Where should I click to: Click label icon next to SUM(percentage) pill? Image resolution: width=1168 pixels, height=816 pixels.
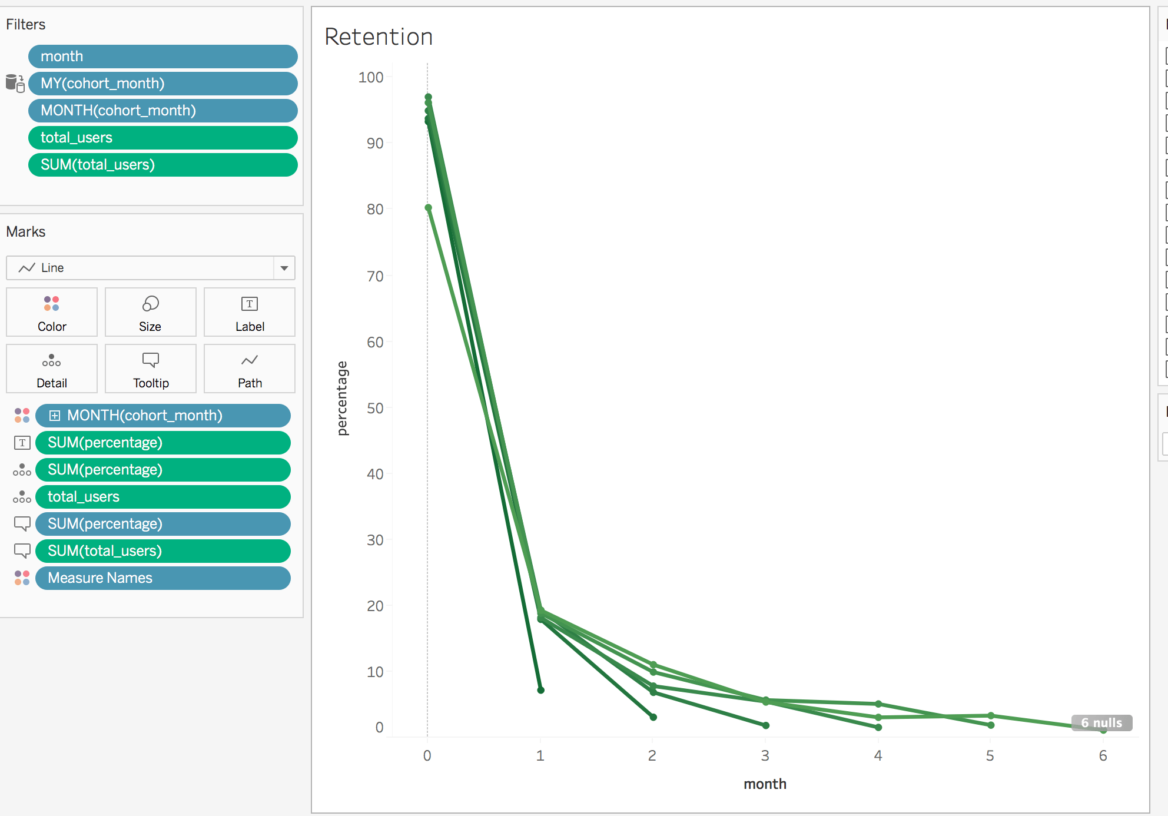pos(22,443)
